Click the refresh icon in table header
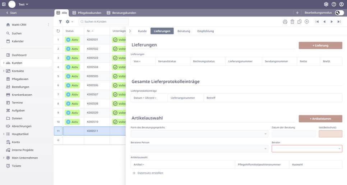 pyautogui.click(x=58, y=31)
